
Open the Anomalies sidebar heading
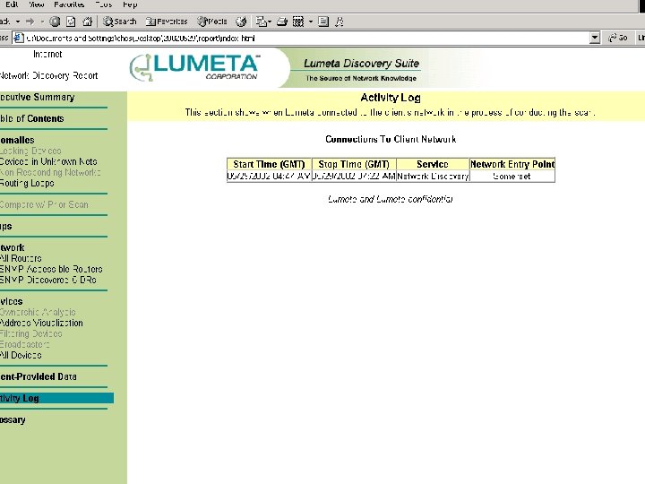[17, 141]
